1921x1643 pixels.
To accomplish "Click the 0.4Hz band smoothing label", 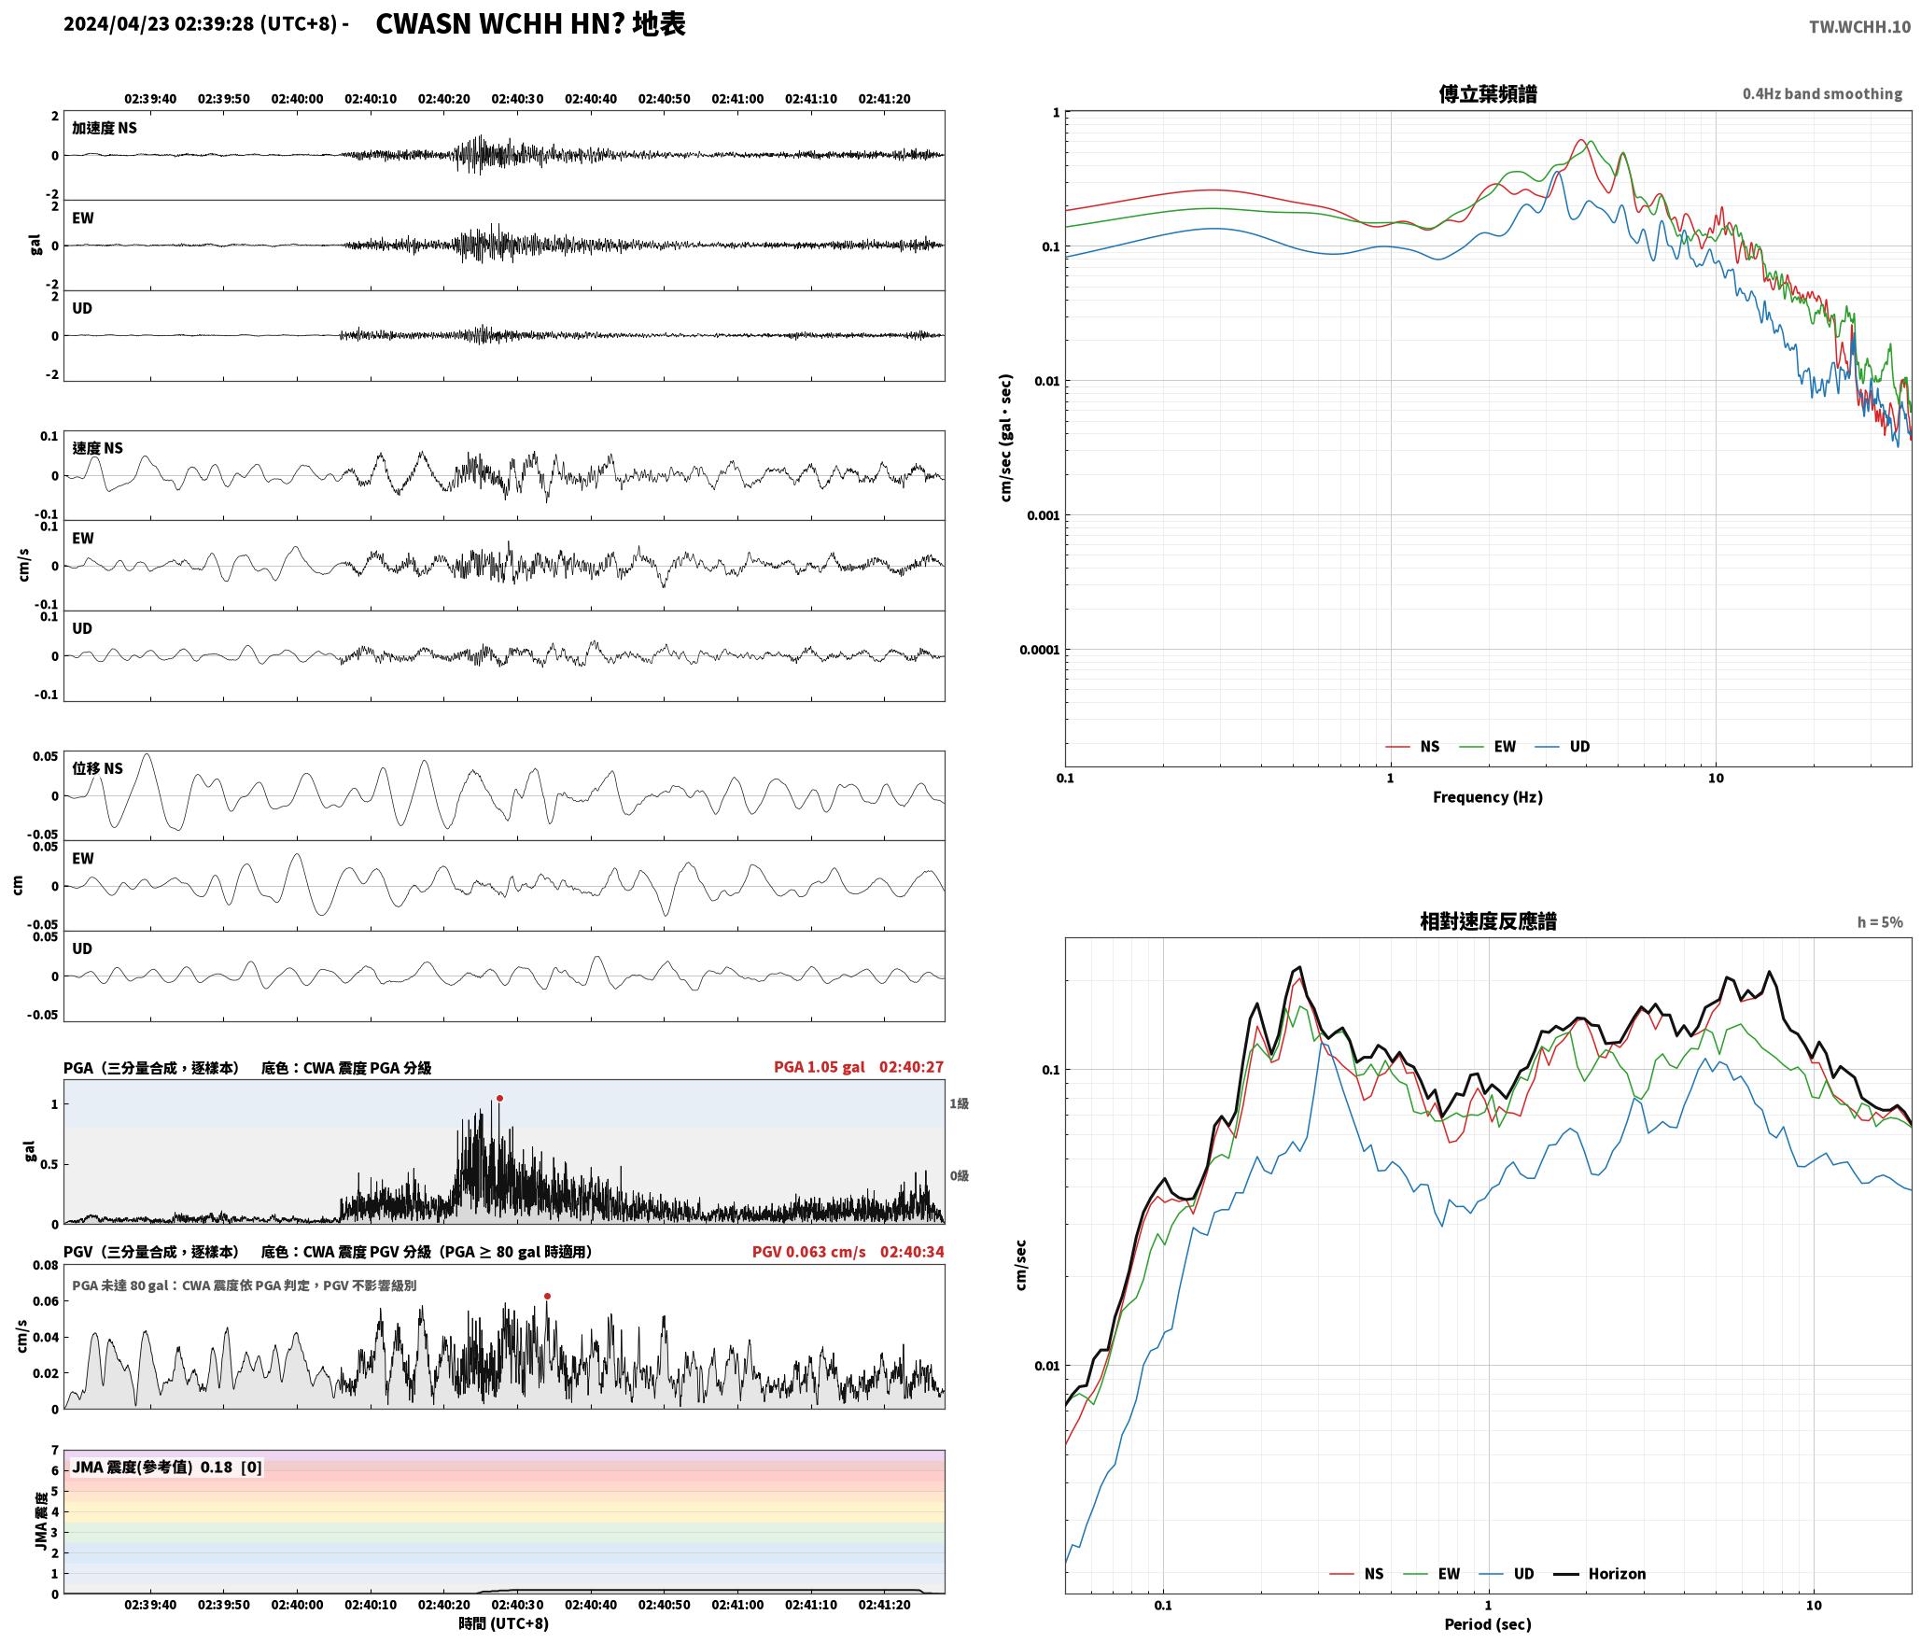I will 1822,94.
